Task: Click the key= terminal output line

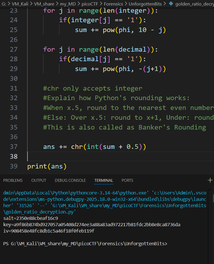Action: click(x=92, y=224)
